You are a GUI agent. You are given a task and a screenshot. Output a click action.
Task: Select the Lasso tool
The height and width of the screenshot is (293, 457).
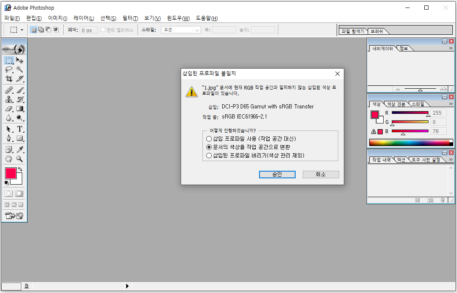(x=9, y=69)
